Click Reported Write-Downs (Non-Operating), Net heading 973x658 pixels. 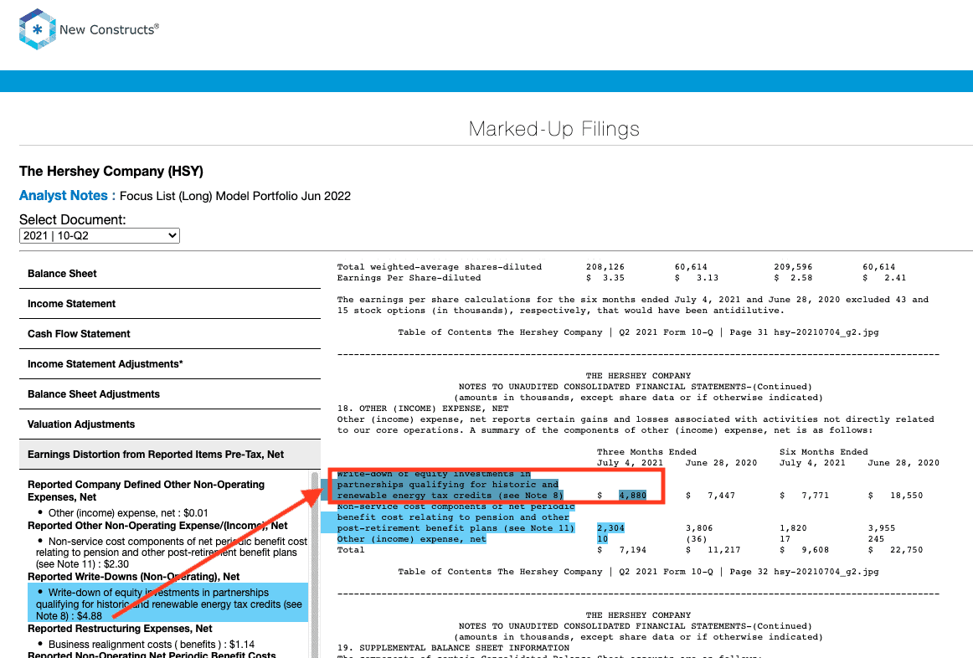[x=133, y=577]
